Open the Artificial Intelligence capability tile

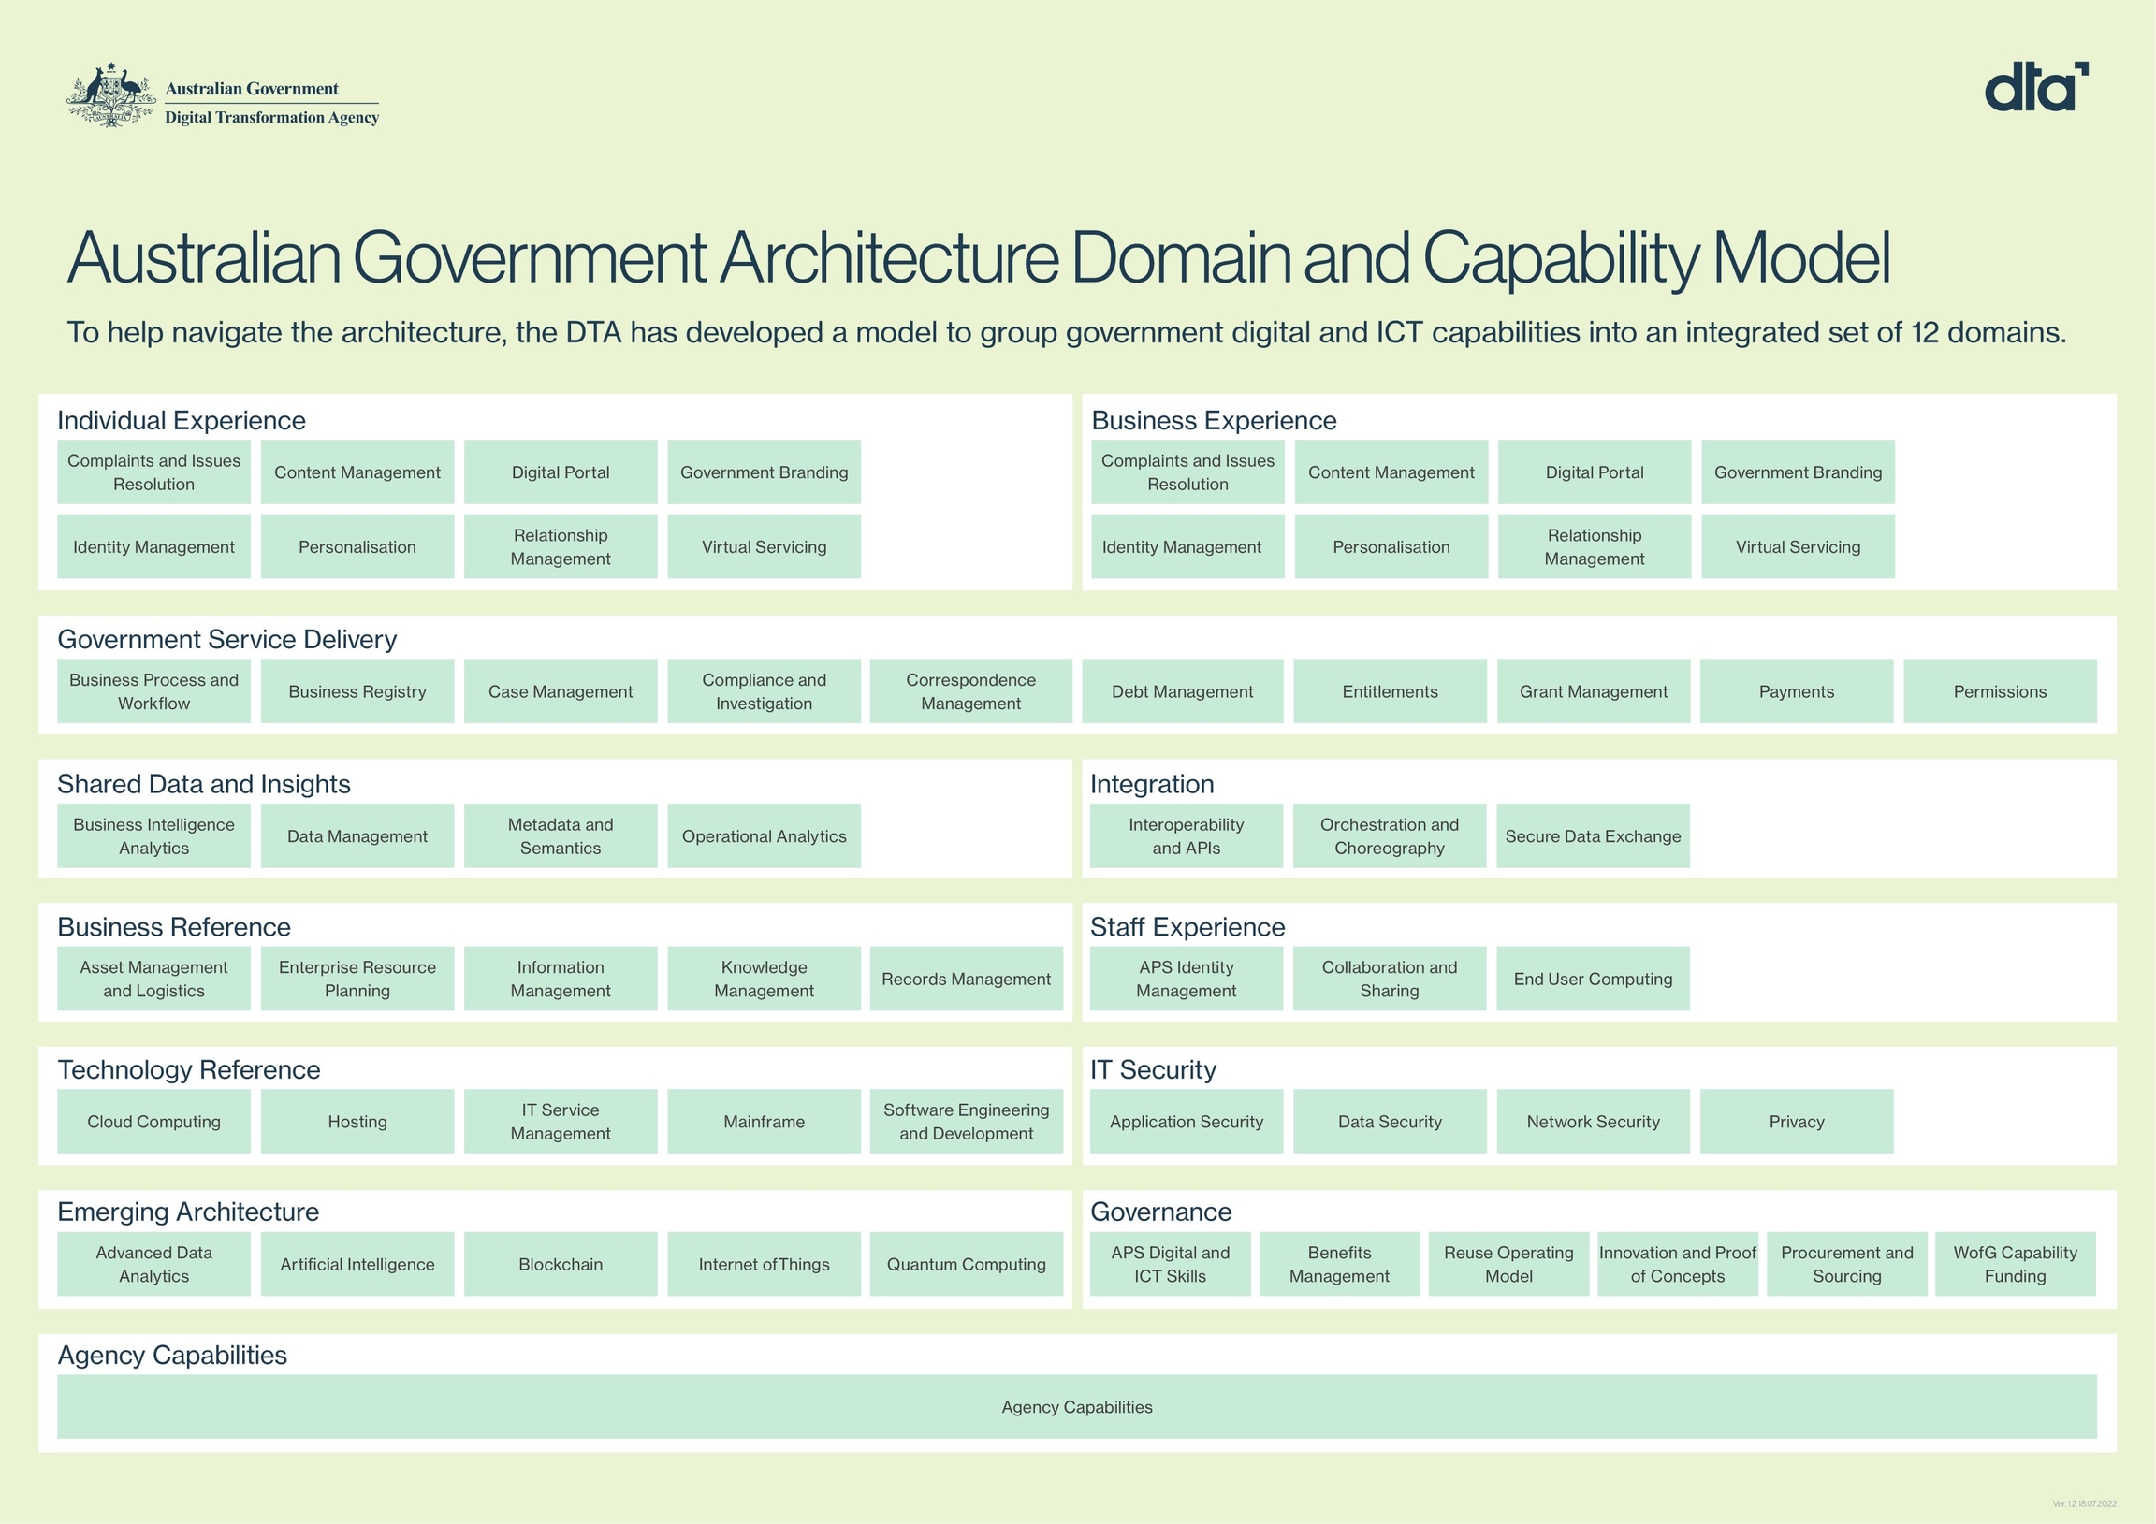[357, 1264]
